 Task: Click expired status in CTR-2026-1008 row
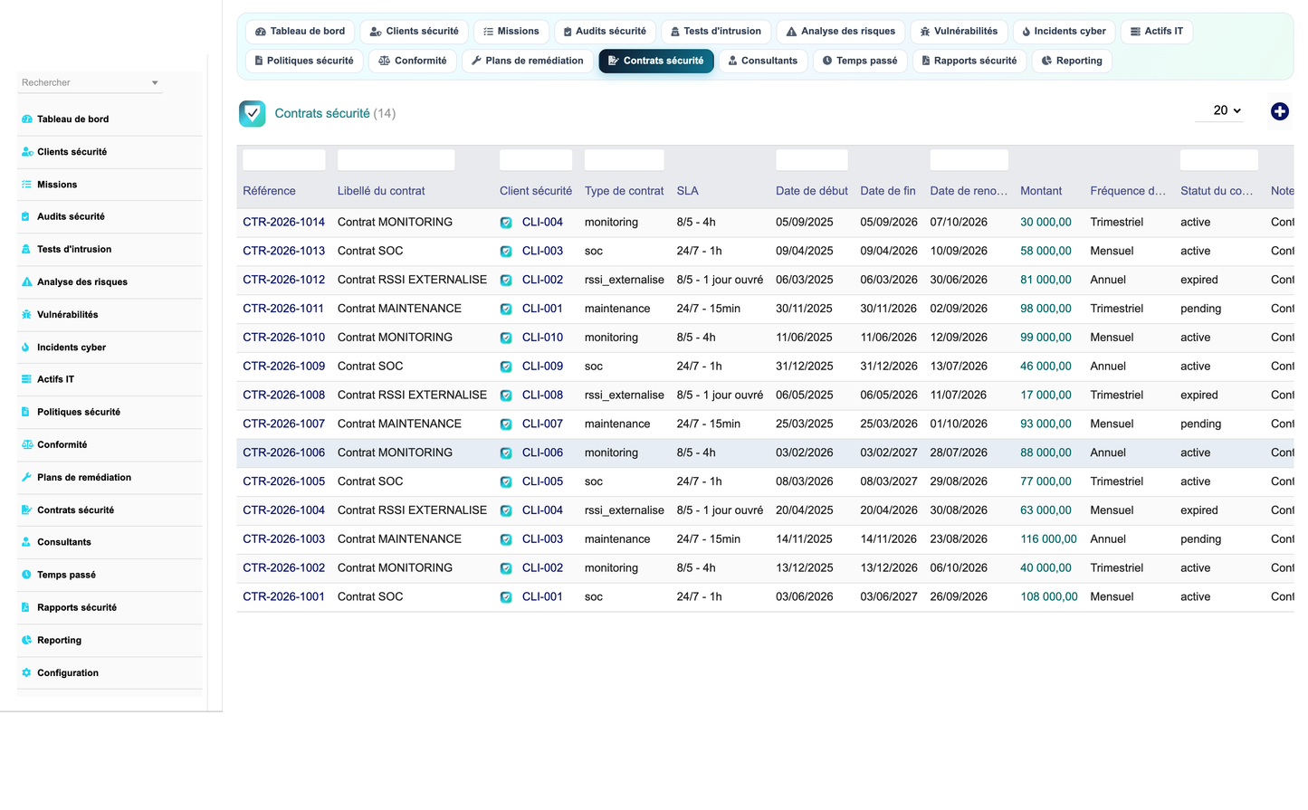[1199, 395]
